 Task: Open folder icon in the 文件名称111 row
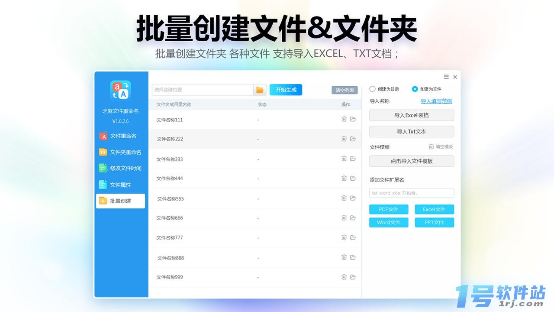(353, 119)
